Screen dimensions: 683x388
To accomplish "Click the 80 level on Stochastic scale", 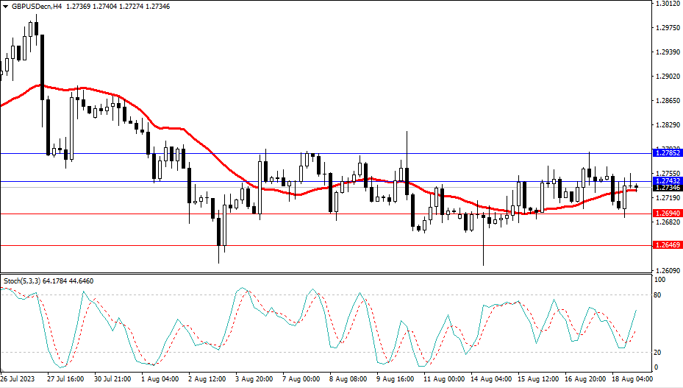I will pos(659,295).
